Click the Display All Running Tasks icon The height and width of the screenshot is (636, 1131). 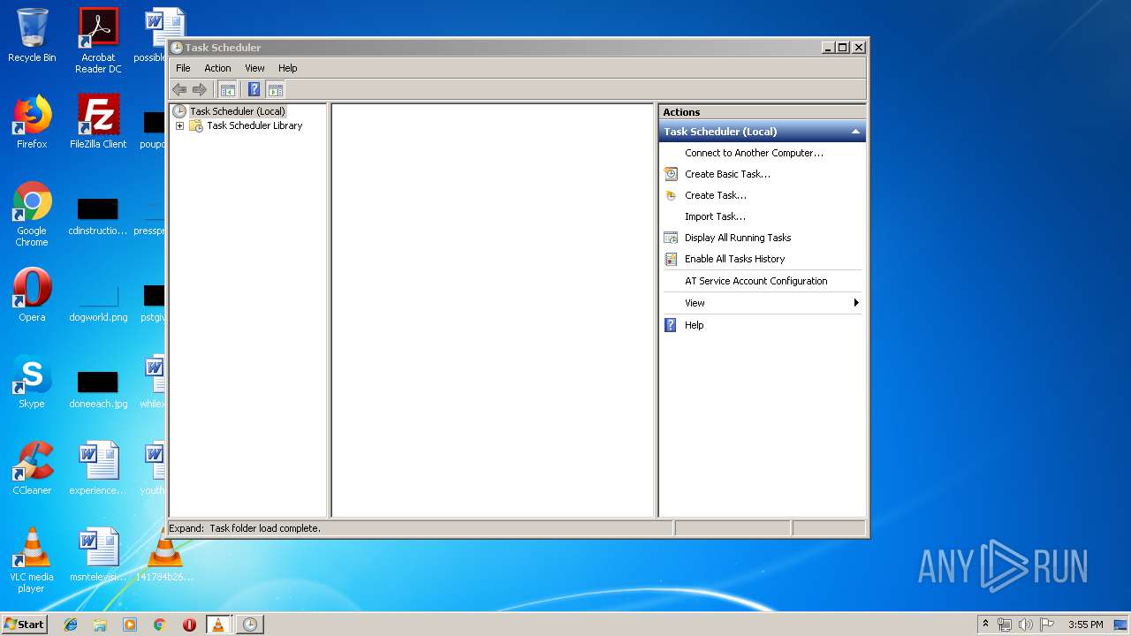pyautogui.click(x=671, y=238)
